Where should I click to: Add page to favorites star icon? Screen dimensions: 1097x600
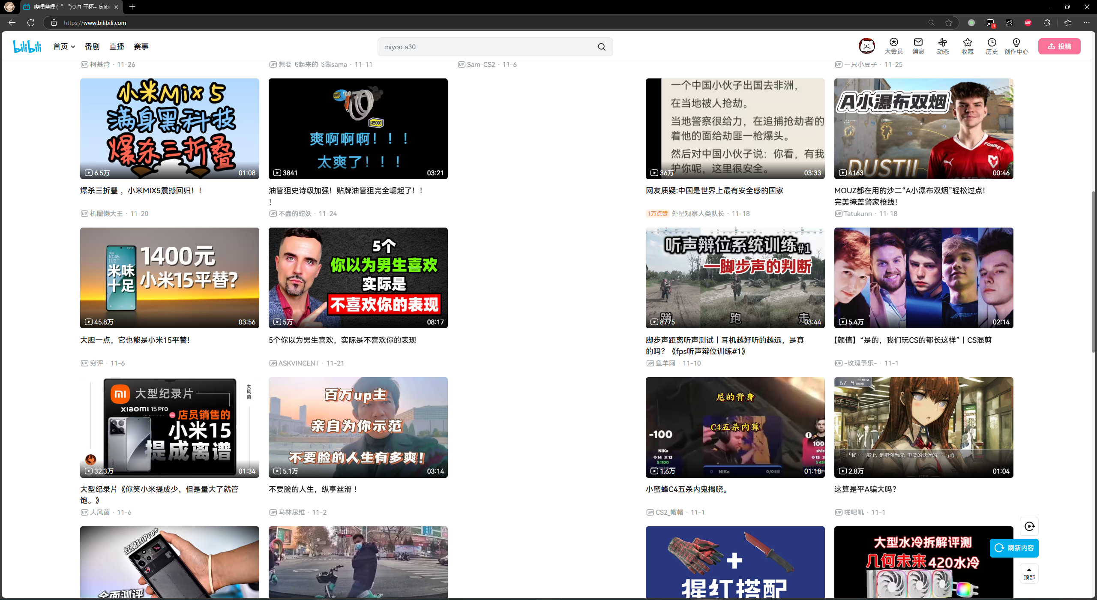(949, 23)
